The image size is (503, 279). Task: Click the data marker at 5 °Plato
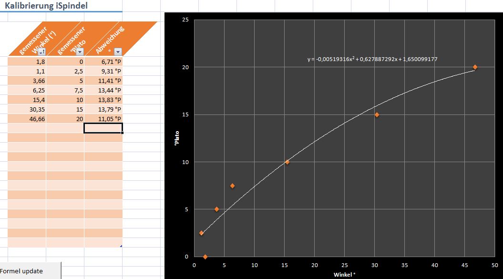(216, 209)
